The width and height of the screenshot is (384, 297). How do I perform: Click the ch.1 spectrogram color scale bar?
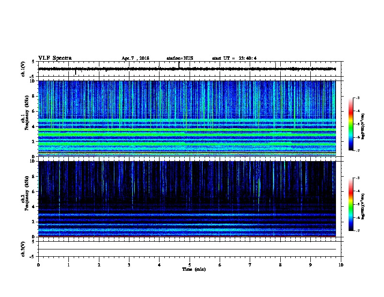pyautogui.click(x=351, y=124)
